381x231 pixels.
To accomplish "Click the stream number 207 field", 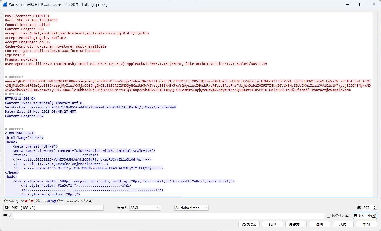I will coord(367,208).
